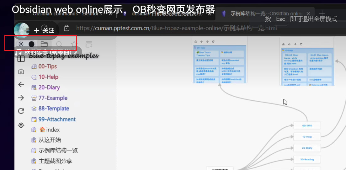The height and width of the screenshot is (170, 346).
Task: Click the site info lock icon
Action: tap(67, 28)
